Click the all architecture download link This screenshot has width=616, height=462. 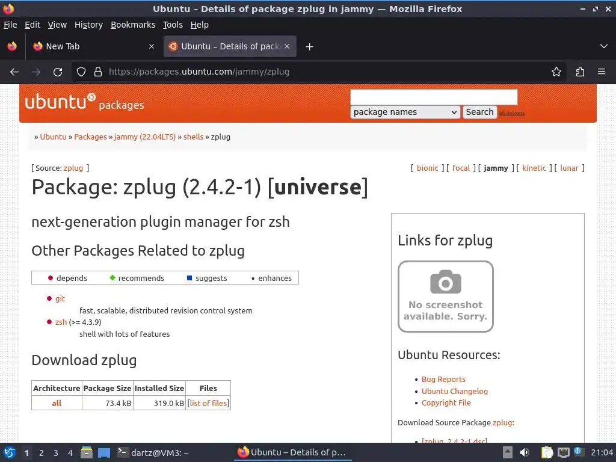click(x=57, y=403)
